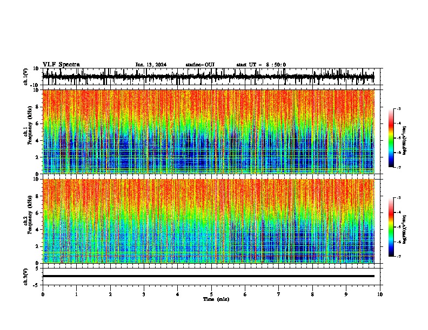Click the ch.2 spectrogram color scale bar
This screenshot has height=330, width=428.
[x=391, y=227]
